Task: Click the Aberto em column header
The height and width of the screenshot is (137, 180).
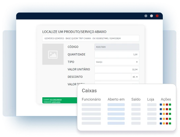Action: point(116,99)
